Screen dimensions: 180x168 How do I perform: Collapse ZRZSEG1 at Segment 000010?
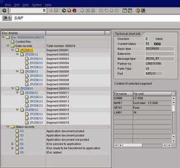tap(13, 88)
